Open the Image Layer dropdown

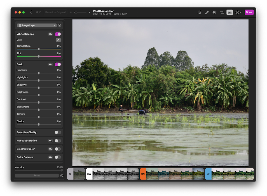[37, 25]
